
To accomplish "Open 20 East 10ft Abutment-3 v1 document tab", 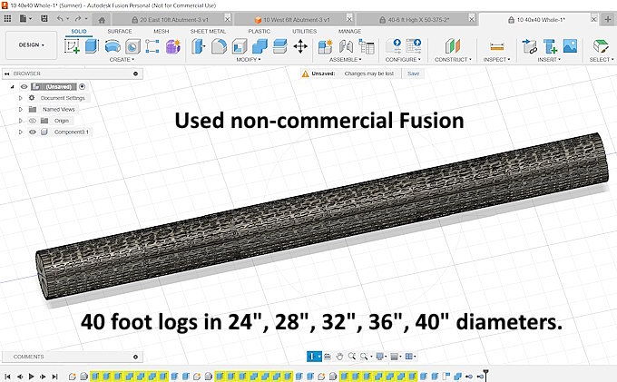I will [172, 19].
